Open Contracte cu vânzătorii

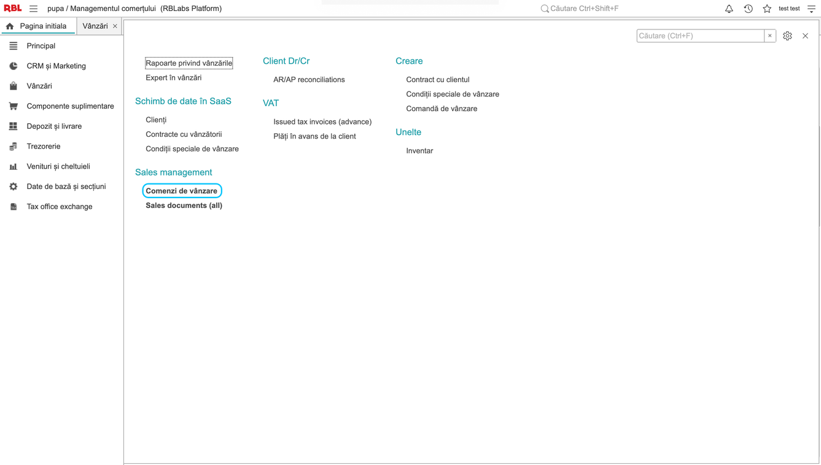[x=184, y=134]
